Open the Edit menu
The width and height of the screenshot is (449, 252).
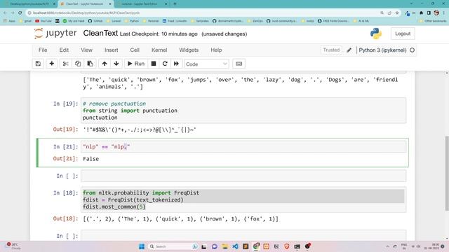pos(64,50)
